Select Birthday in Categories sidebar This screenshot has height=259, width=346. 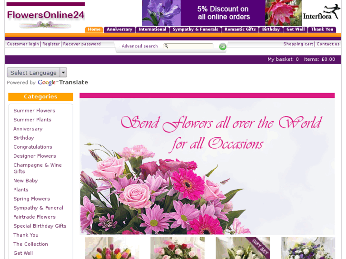click(24, 138)
